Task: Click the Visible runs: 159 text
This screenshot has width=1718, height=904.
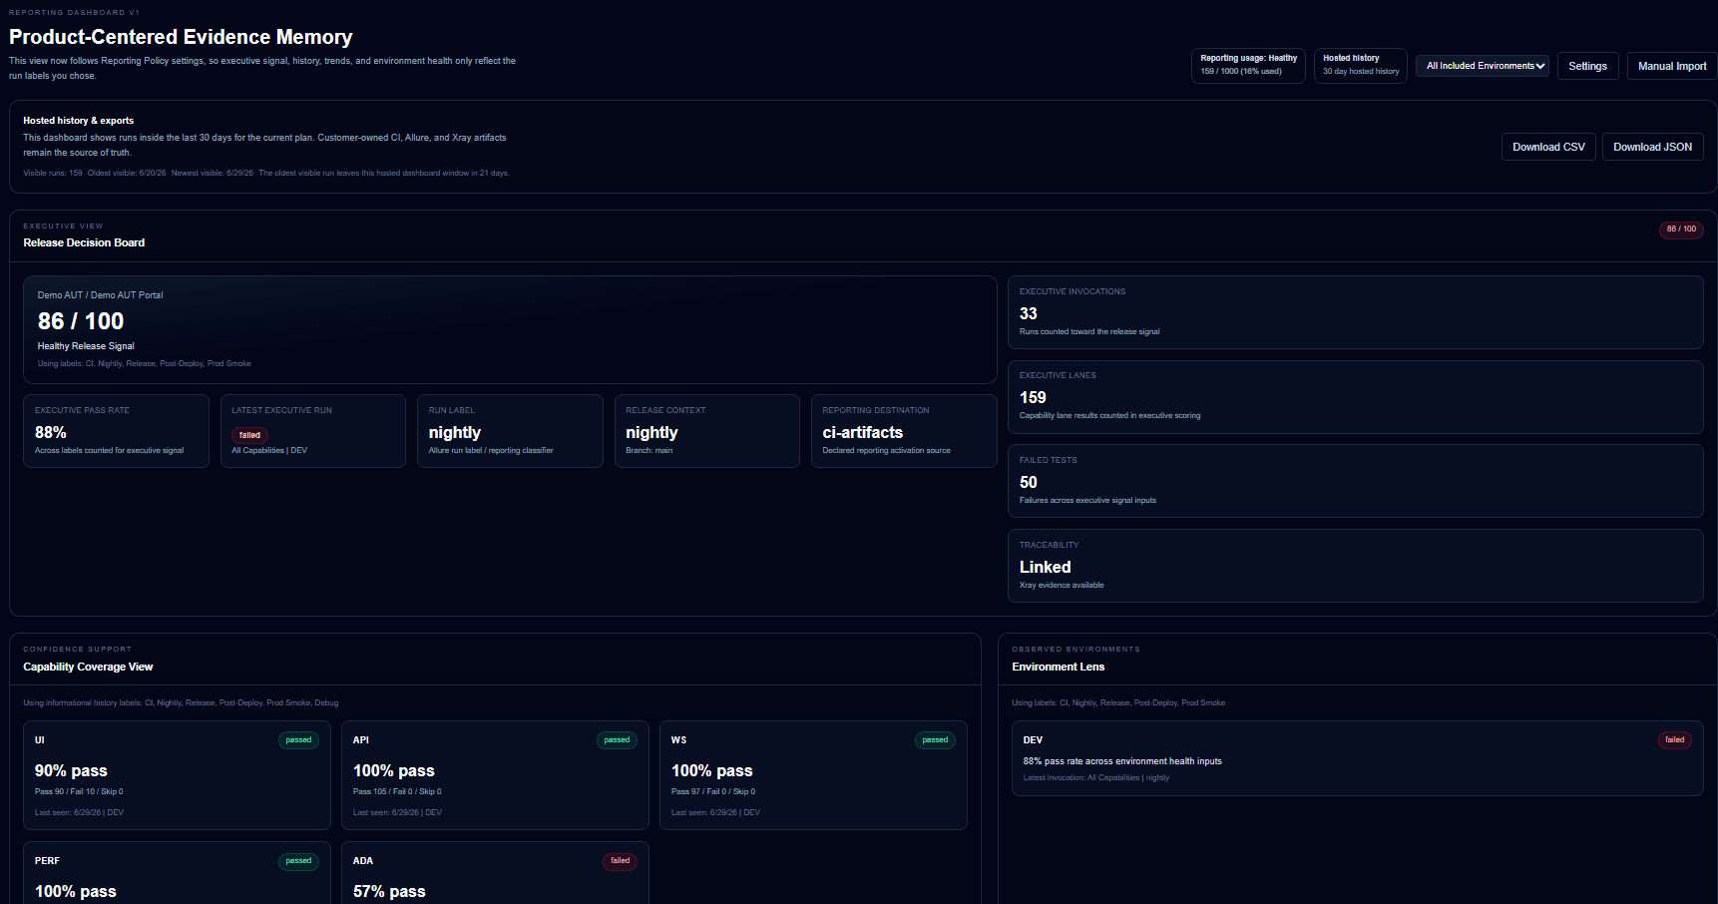Action: tap(53, 174)
